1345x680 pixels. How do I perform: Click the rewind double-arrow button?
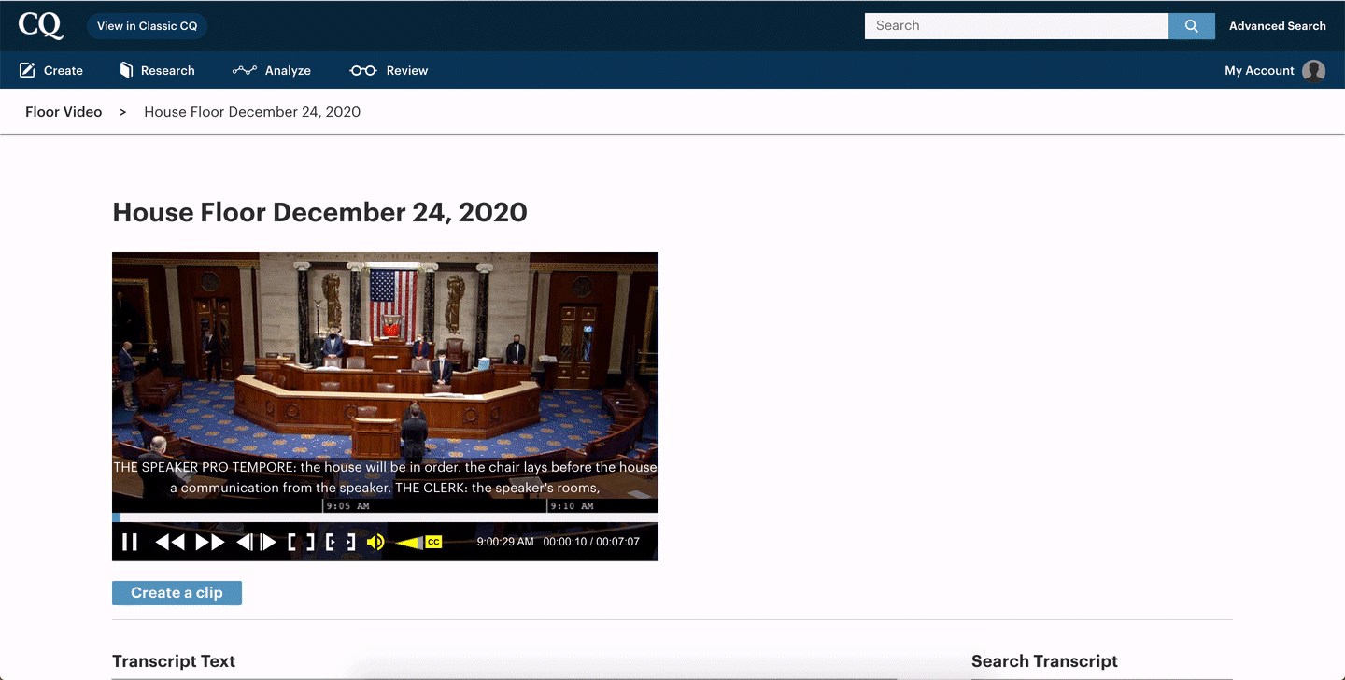point(170,542)
